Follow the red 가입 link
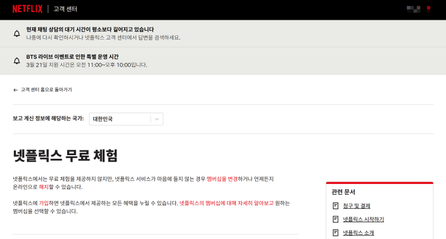The width and height of the screenshot is (446, 239). (43, 203)
